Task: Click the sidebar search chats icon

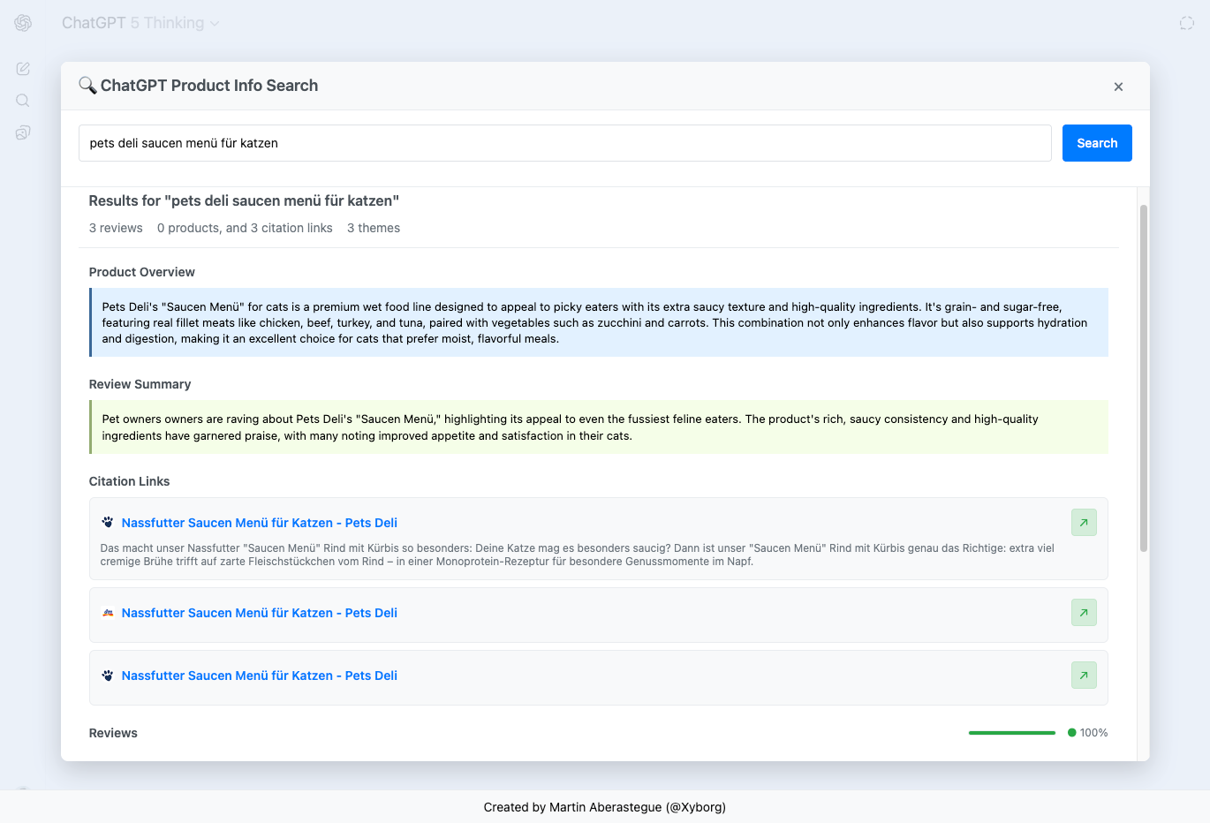Action: 23,101
